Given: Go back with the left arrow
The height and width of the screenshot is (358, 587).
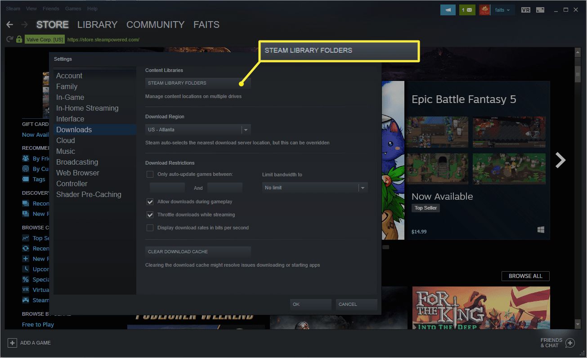Looking at the screenshot, I should 9,25.
